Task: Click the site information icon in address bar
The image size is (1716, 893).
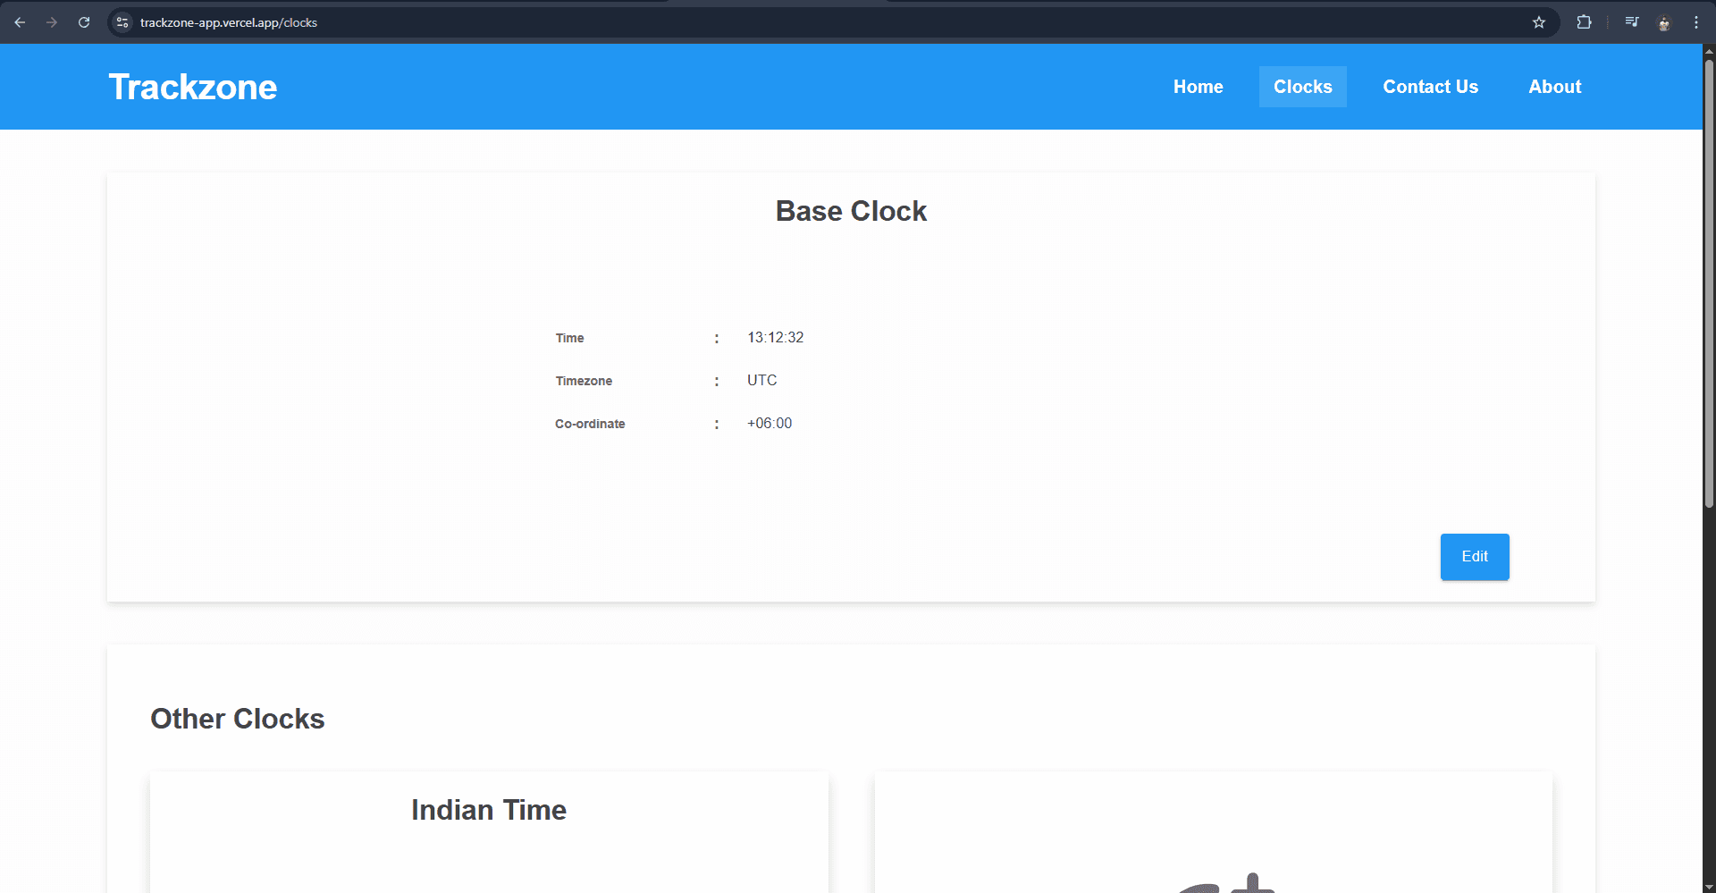Action: click(x=122, y=22)
